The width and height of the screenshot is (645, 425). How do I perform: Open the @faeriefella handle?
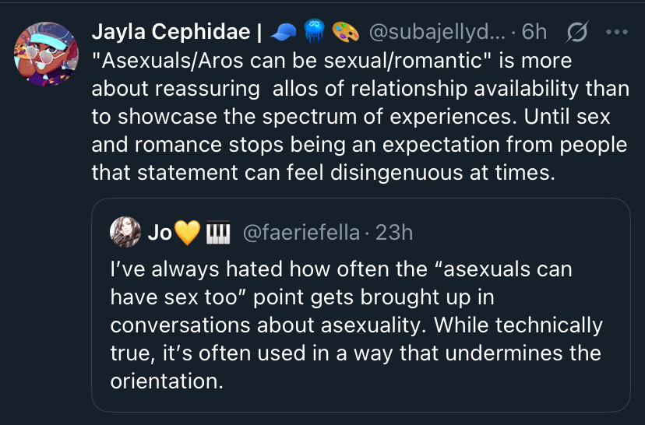tap(302, 232)
